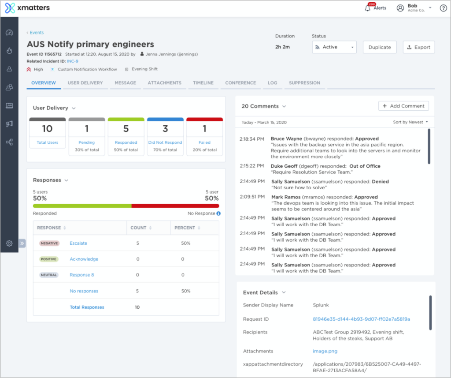This screenshot has width=451, height=378.
Task: Open the Help question mark icon
Action: (443, 7)
